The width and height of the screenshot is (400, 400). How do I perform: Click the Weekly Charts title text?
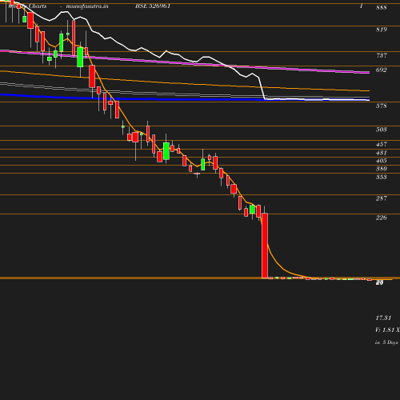point(27,6)
